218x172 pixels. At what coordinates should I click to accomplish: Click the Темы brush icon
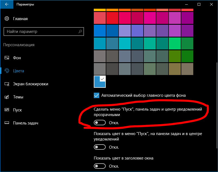7,97
